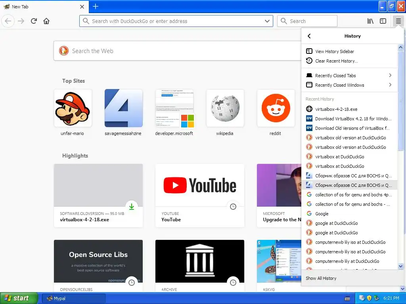Viewport: 406px width, 304px height.
Task: Click the Forward navigation arrow
Action: point(21,21)
